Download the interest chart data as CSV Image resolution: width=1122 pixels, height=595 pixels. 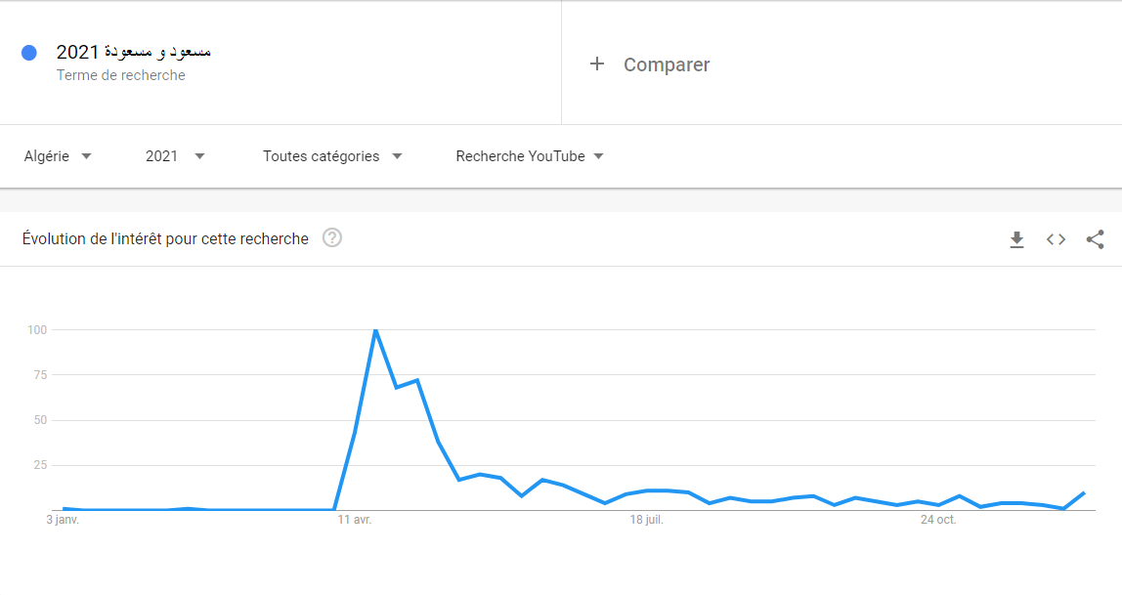coord(1016,239)
